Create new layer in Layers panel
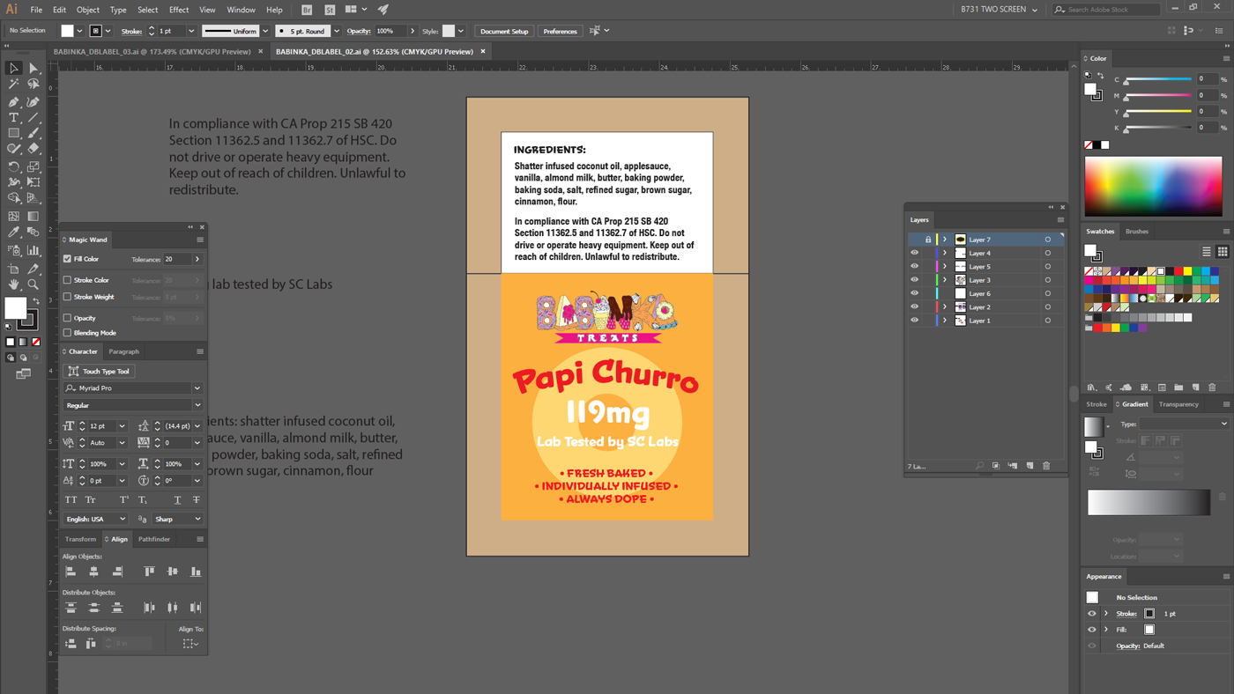1234x694 pixels. [x=1030, y=466]
